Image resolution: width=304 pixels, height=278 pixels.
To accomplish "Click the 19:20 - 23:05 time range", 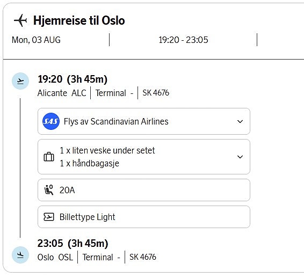I will [x=183, y=40].
